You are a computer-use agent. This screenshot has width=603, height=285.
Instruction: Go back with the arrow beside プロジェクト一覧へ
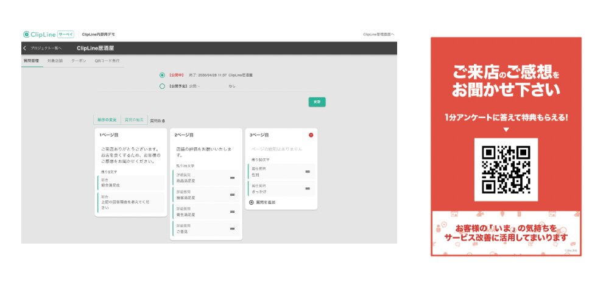pyautogui.click(x=24, y=48)
